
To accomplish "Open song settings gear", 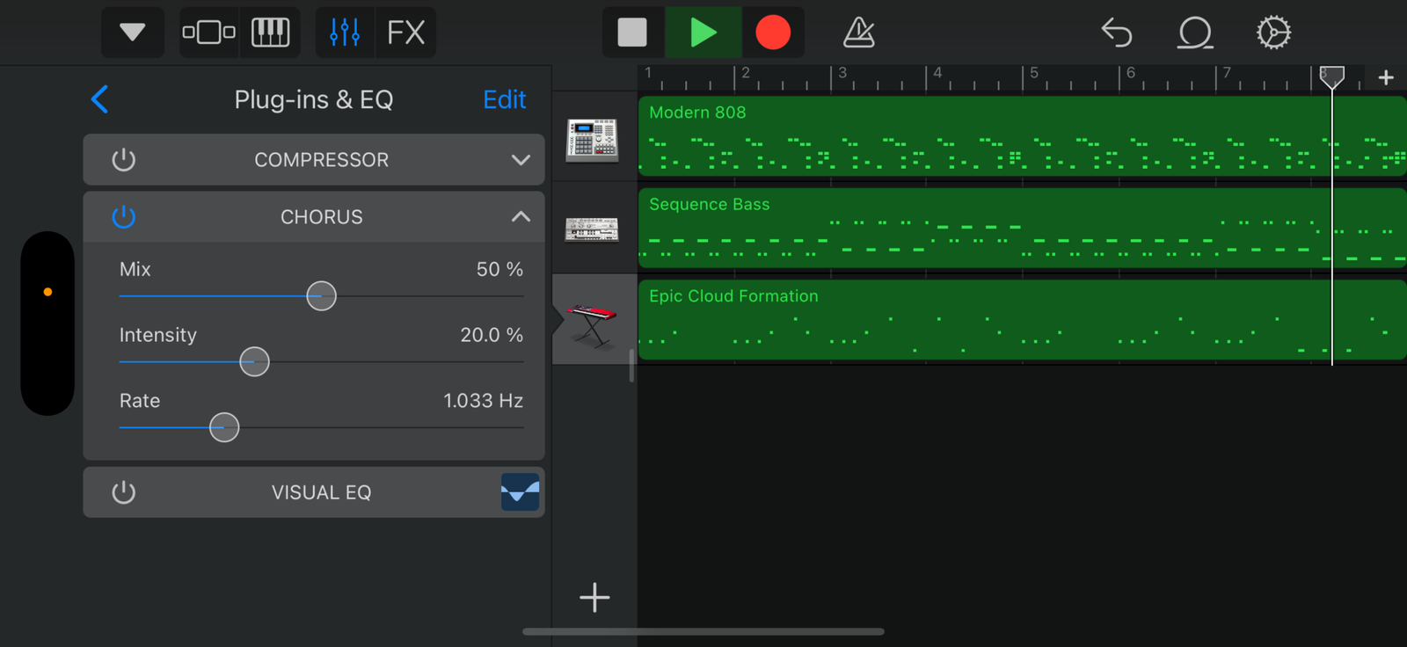I will (1273, 33).
